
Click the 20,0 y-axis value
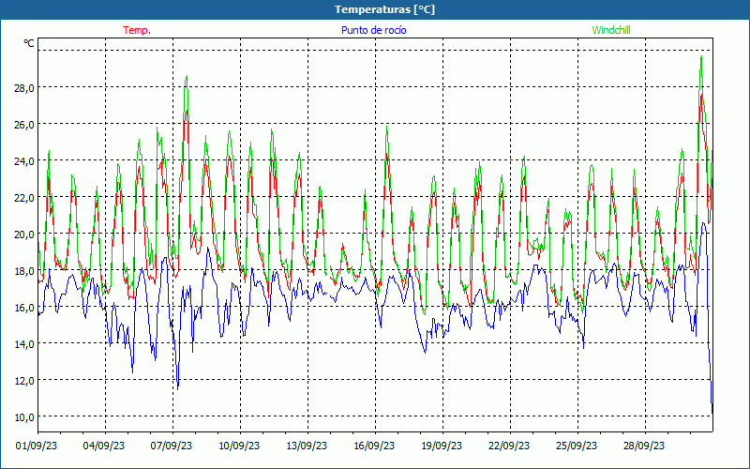24,234
